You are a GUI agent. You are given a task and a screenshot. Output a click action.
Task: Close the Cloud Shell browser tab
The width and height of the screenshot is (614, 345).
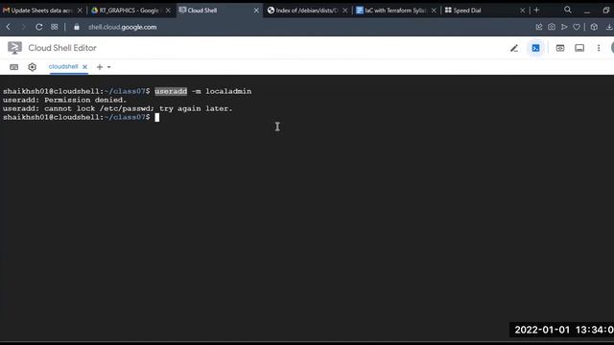[x=256, y=11]
